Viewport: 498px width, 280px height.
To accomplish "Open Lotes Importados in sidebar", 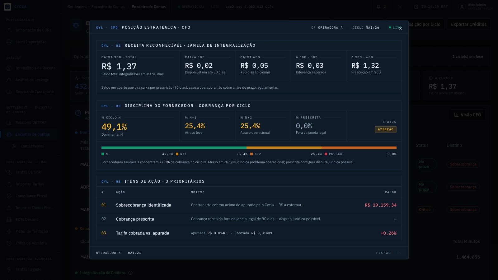I will coord(31,42).
